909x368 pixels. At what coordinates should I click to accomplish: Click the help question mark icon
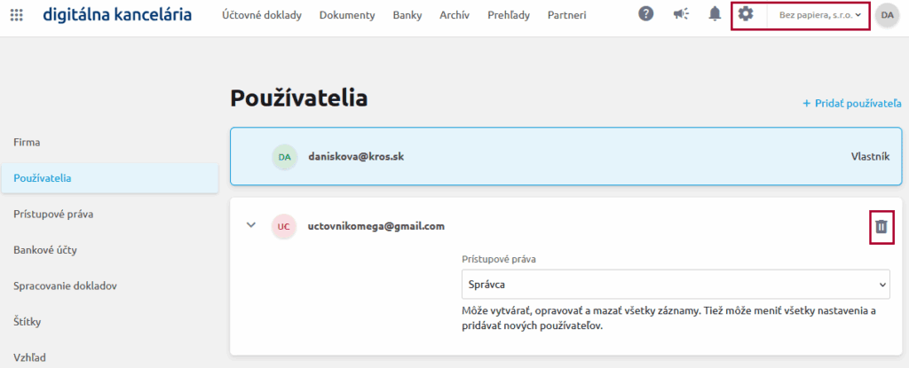pos(646,14)
